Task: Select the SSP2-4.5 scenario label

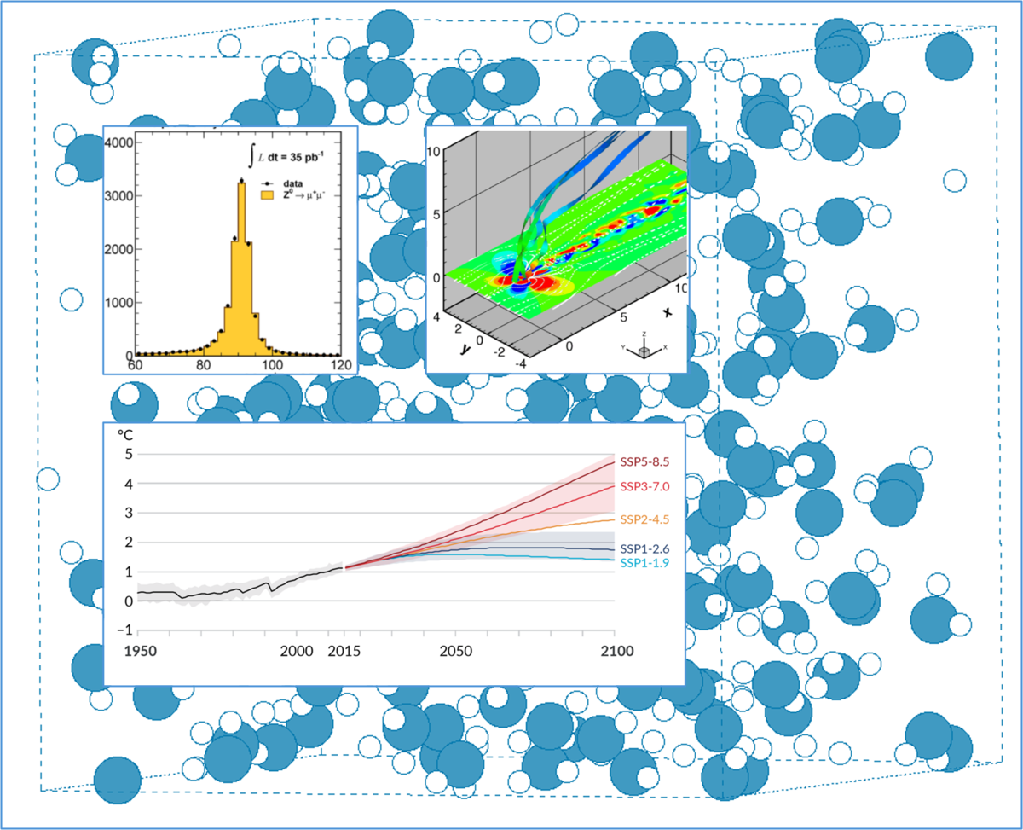Action: pyautogui.click(x=644, y=519)
